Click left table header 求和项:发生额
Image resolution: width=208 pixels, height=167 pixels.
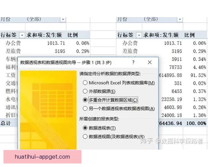tap(44, 35)
